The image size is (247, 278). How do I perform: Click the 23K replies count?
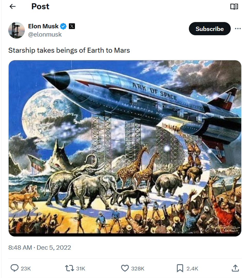tap(26, 268)
